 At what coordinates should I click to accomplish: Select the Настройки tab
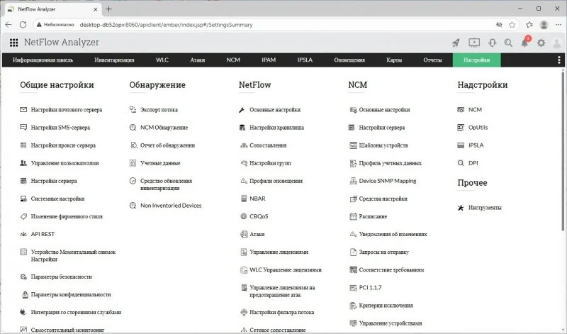476,60
